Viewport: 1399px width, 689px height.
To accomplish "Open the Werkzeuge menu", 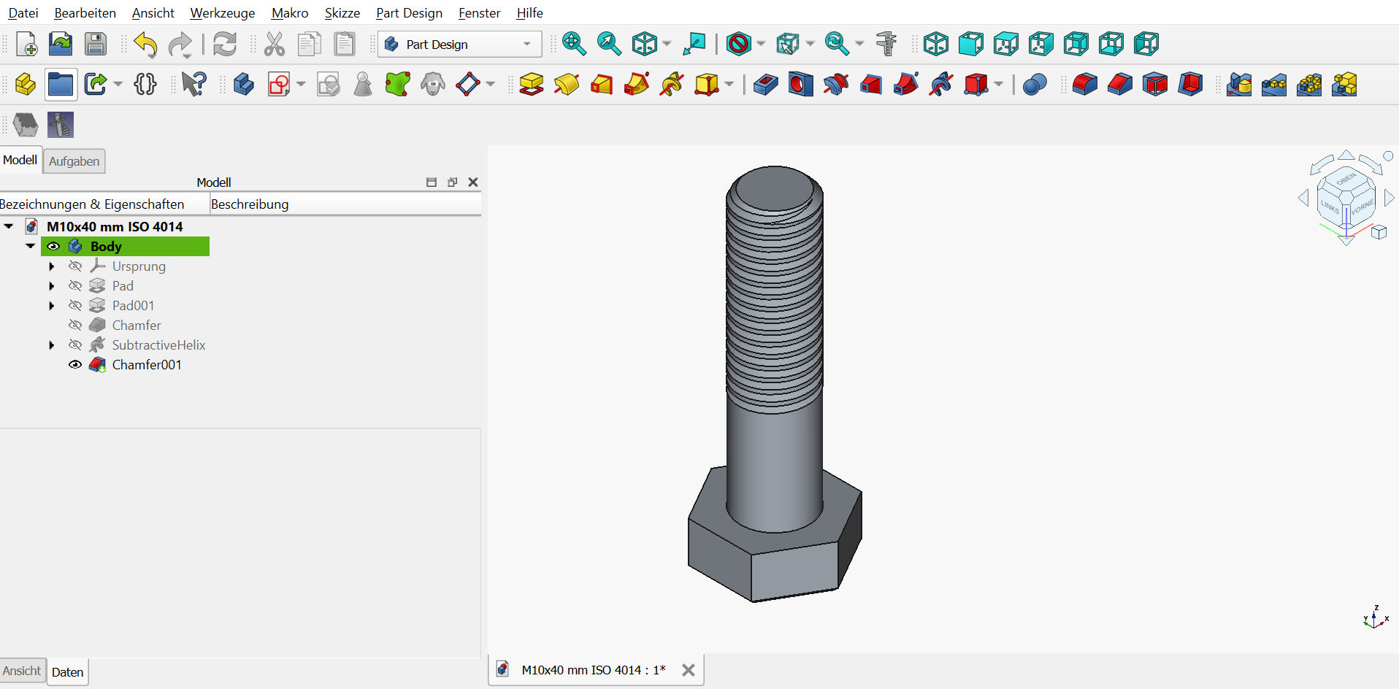I will click(x=223, y=13).
